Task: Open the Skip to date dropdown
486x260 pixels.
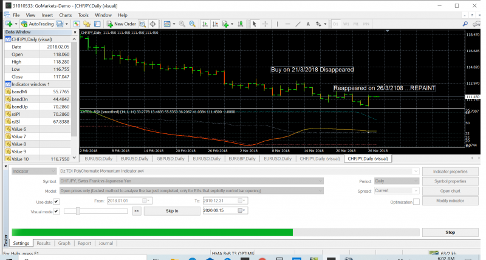Action: [x=243, y=211]
